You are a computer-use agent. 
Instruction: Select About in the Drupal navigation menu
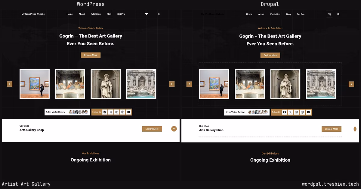(261, 14)
